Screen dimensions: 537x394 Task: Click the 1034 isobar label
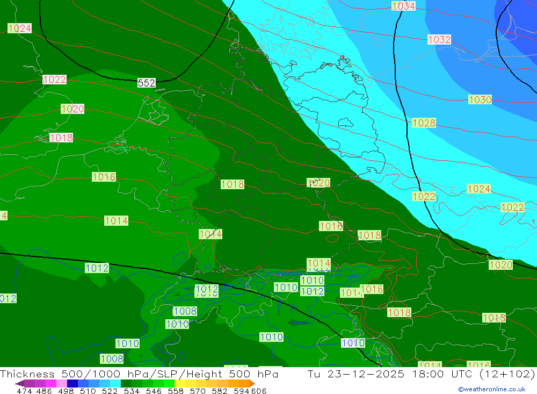403,6
